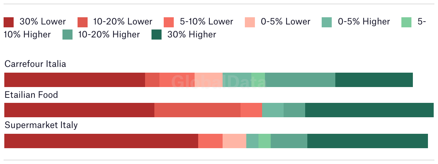438x164 pixels.
Task: Select Etailian Food 10-20% Lower bar segment
Action: 197,110
